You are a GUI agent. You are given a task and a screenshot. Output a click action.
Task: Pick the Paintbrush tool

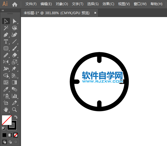14,48
